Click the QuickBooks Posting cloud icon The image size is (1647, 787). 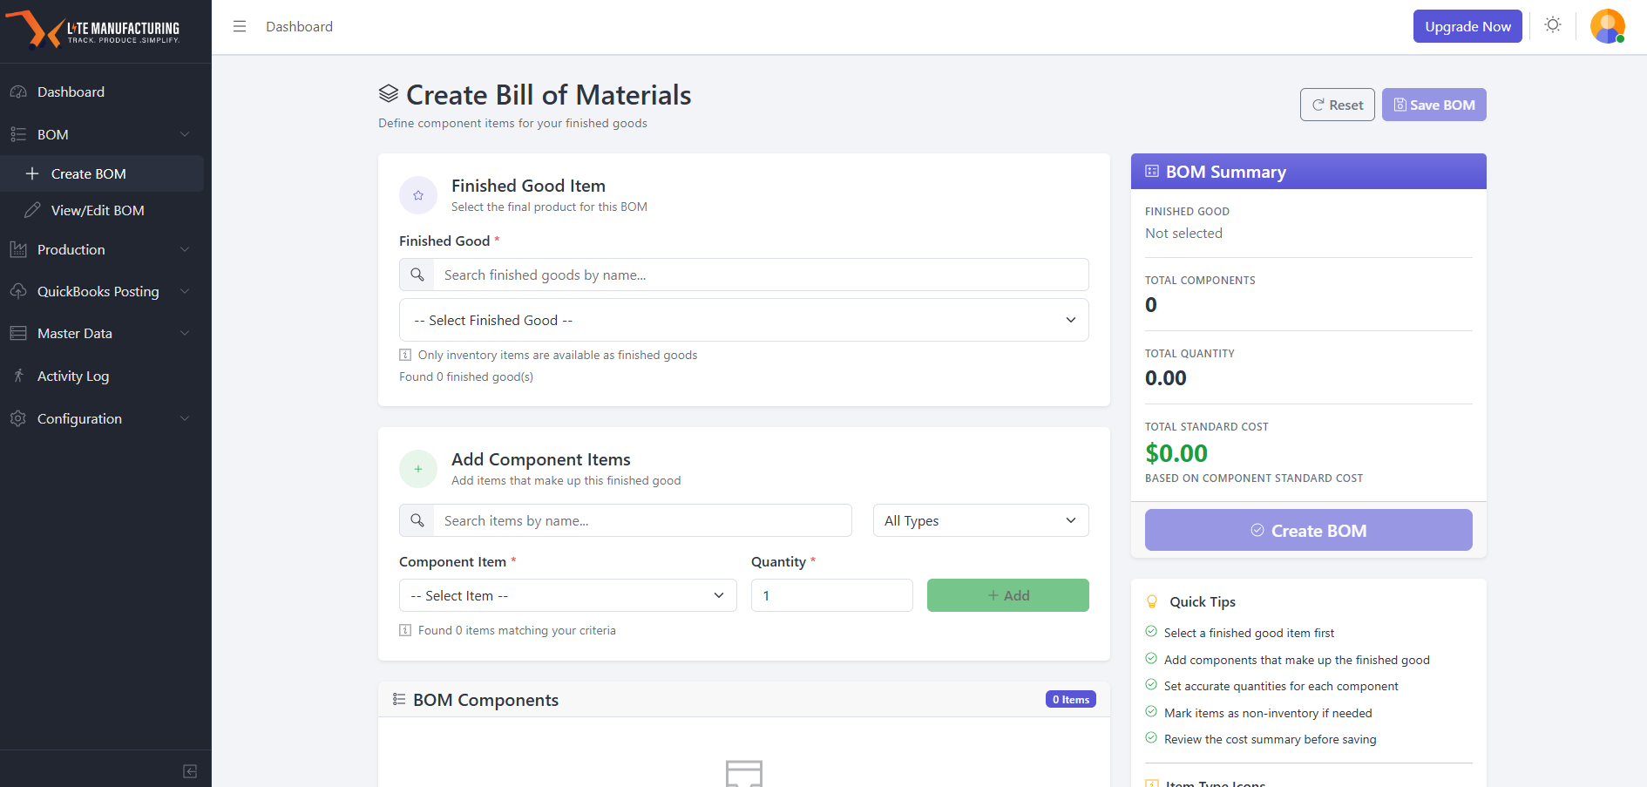coord(18,291)
